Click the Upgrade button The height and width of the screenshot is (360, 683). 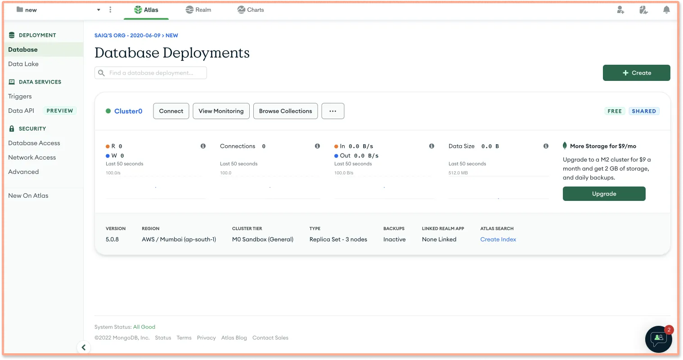click(604, 194)
